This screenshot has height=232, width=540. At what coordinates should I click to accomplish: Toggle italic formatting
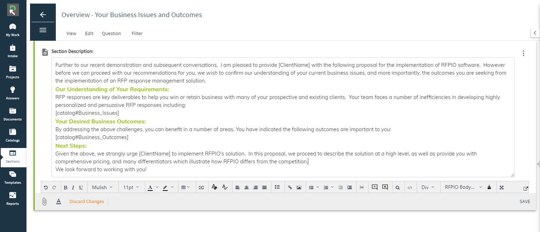coord(73,187)
